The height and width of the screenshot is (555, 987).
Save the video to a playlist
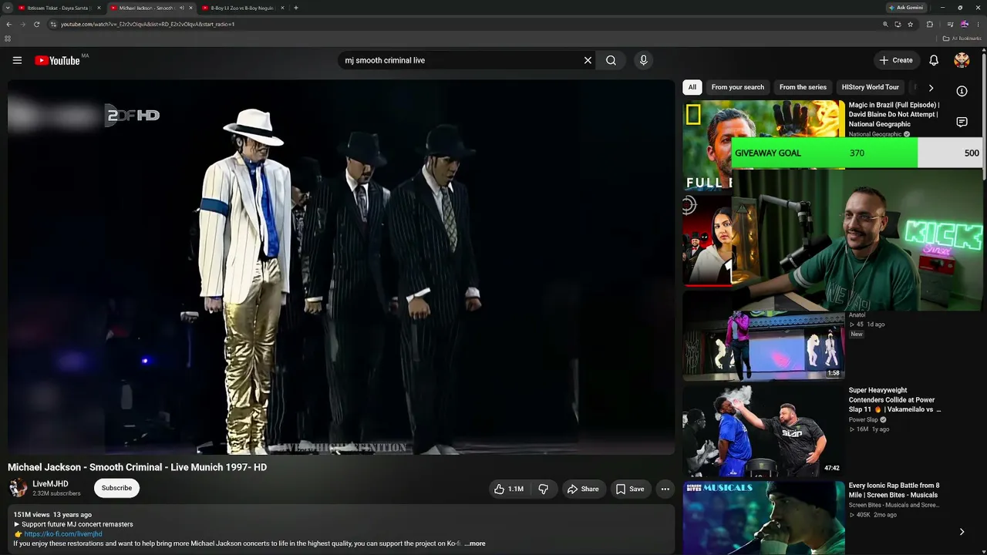pyautogui.click(x=629, y=489)
